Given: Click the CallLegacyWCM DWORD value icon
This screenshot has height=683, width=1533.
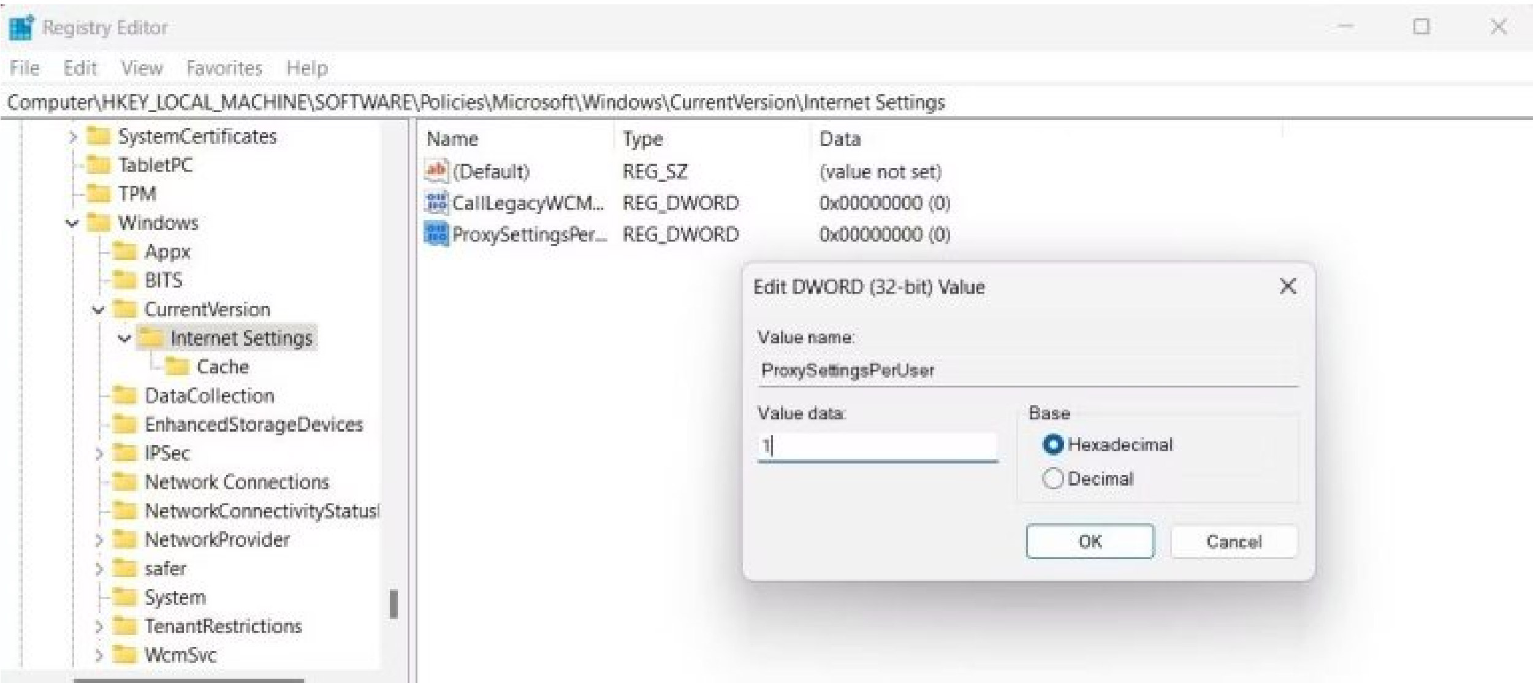Looking at the screenshot, I should pos(436,202).
